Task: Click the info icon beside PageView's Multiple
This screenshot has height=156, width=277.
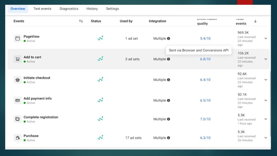Action: (x=169, y=38)
